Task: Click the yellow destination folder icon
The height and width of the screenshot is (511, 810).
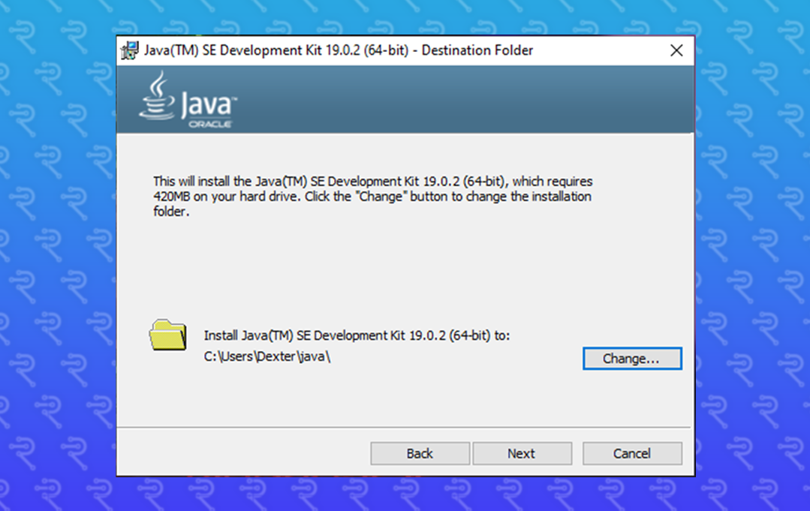Action: pyautogui.click(x=167, y=335)
